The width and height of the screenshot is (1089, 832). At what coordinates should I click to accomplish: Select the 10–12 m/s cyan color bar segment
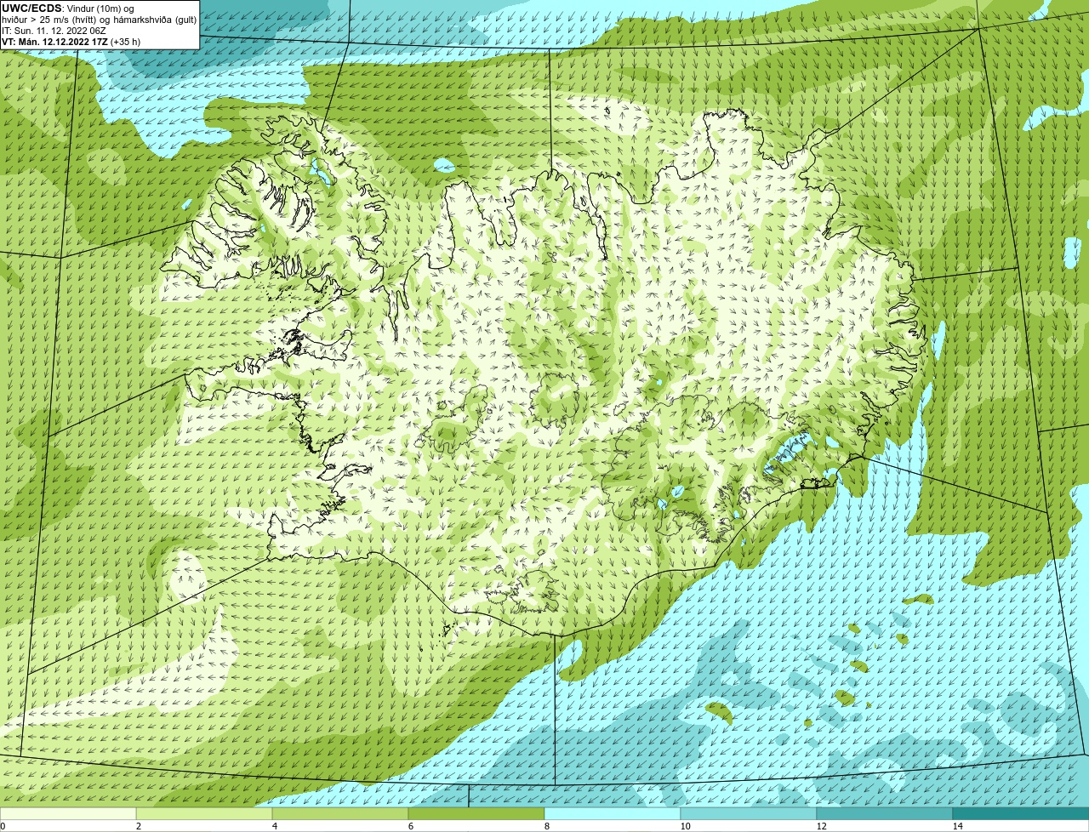(x=749, y=813)
